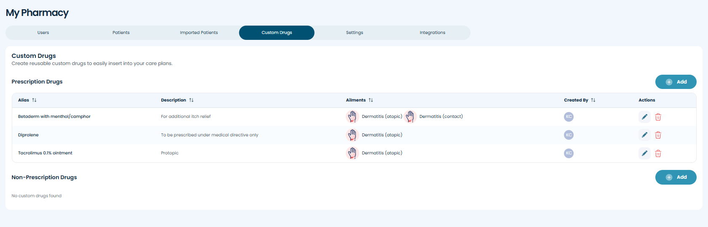Sort table by Alias column
Image resolution: width=708 pixels, height=227 pixels.
(34, 100)
